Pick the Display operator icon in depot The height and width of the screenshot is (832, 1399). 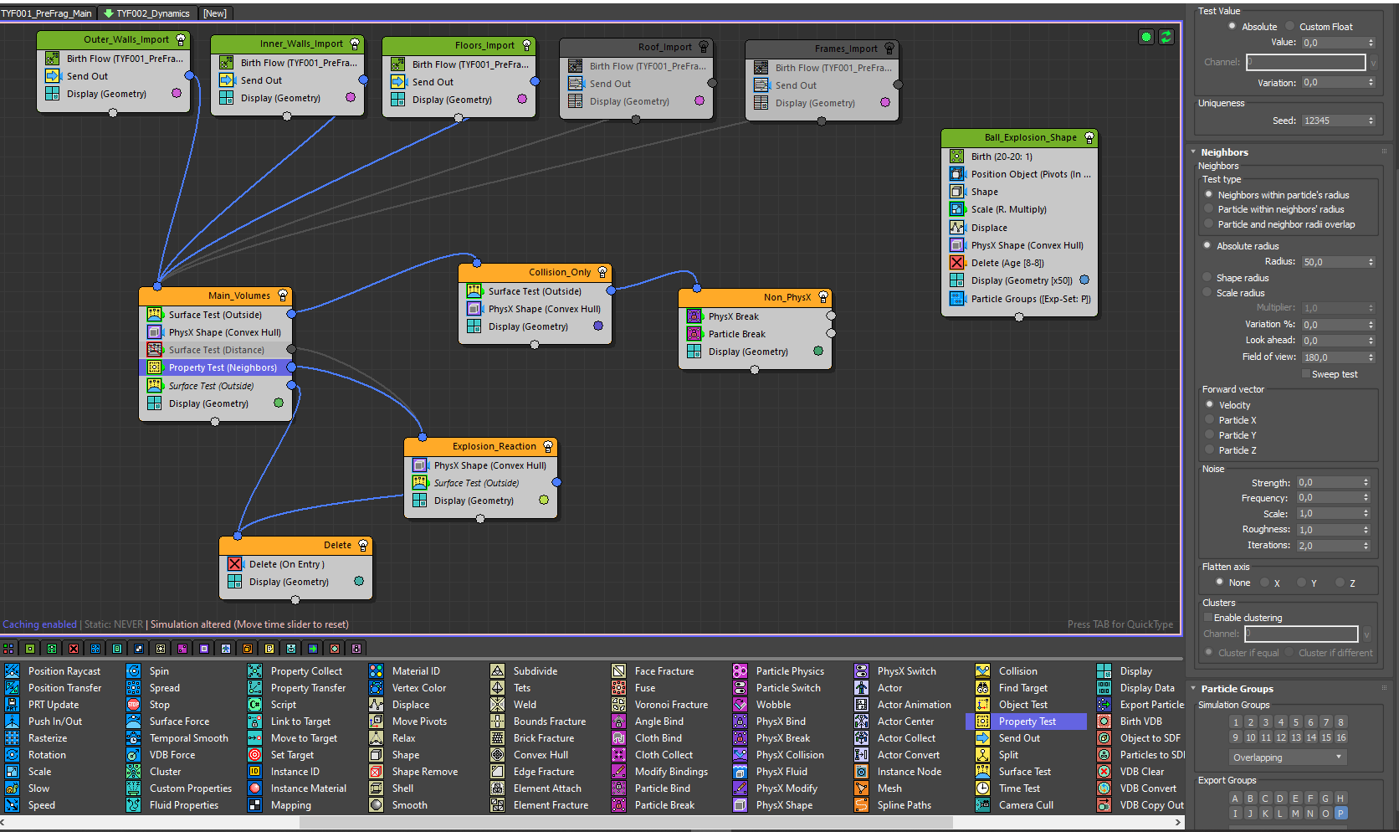coord(1104,670)
